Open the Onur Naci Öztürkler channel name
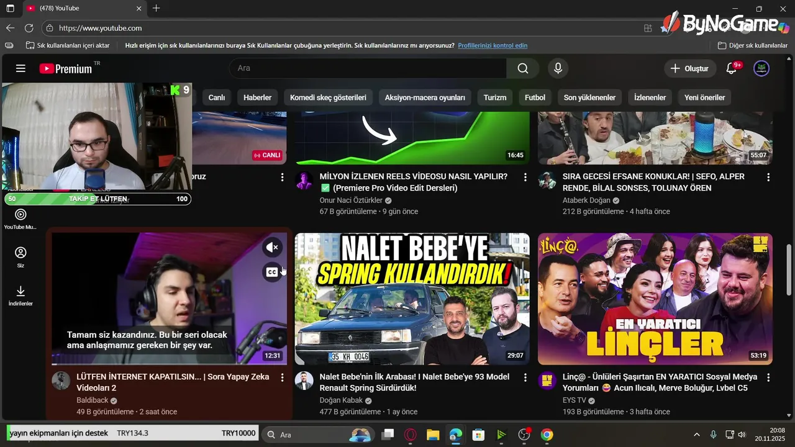The height and width of the screenshot is (447, 795). point(351,201)
